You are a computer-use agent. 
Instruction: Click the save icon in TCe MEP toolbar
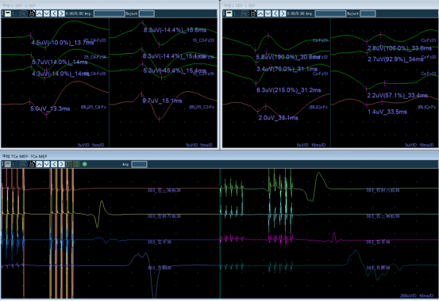tap(32, 164)
